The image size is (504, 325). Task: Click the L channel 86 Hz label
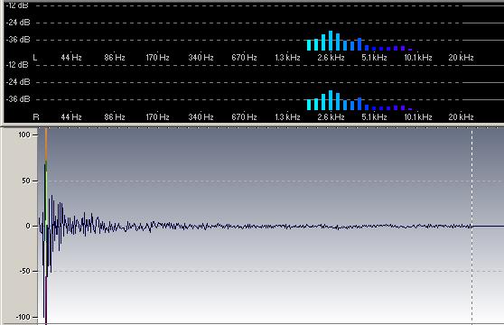[x=115, y=58]
